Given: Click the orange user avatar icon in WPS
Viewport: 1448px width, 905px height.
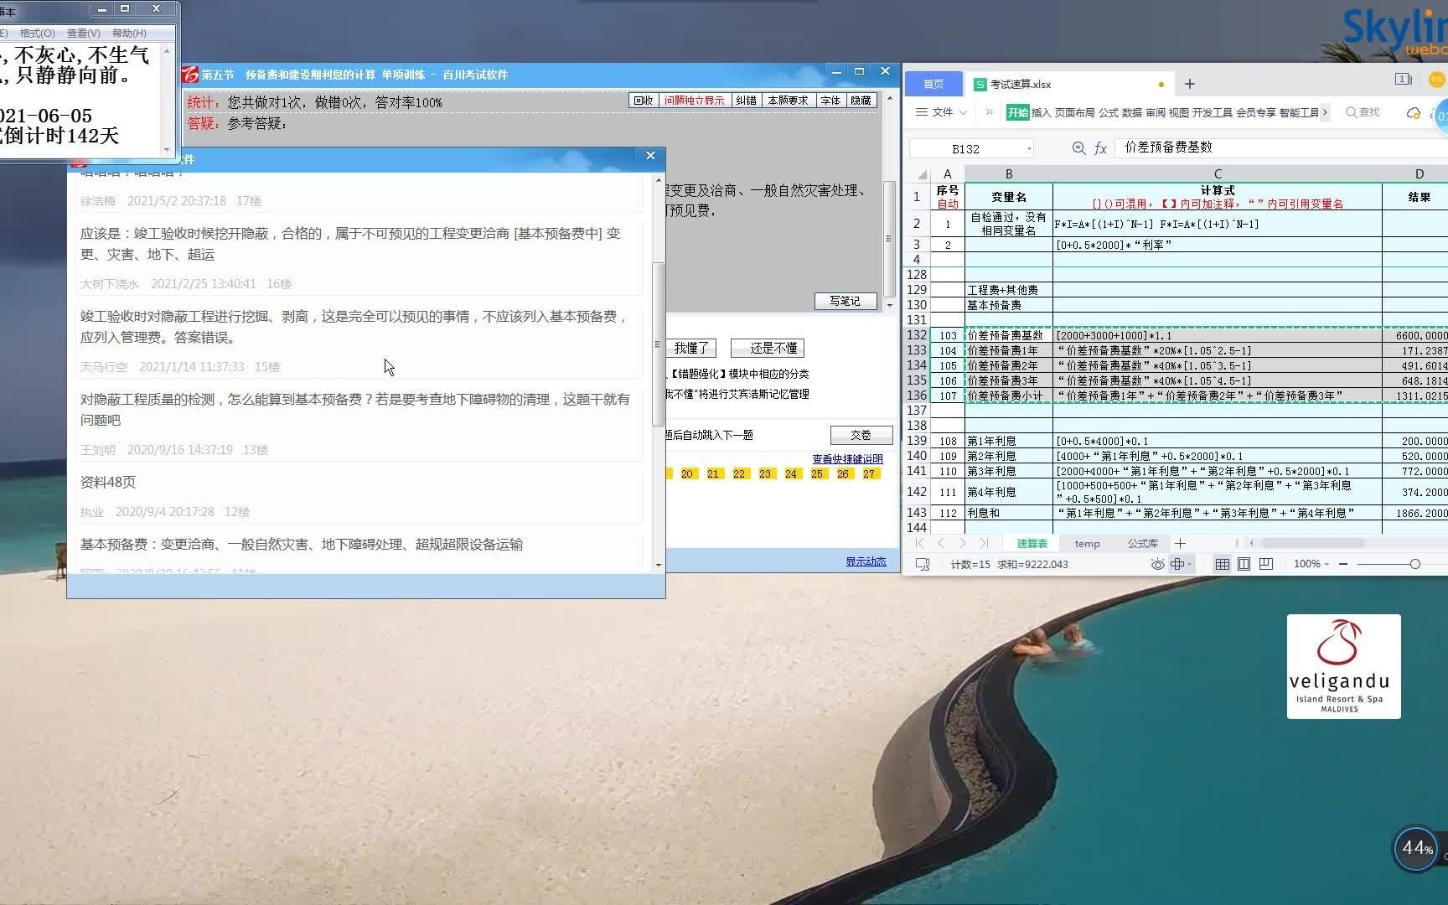Looking at the screenshot, I should (1436, 80).
